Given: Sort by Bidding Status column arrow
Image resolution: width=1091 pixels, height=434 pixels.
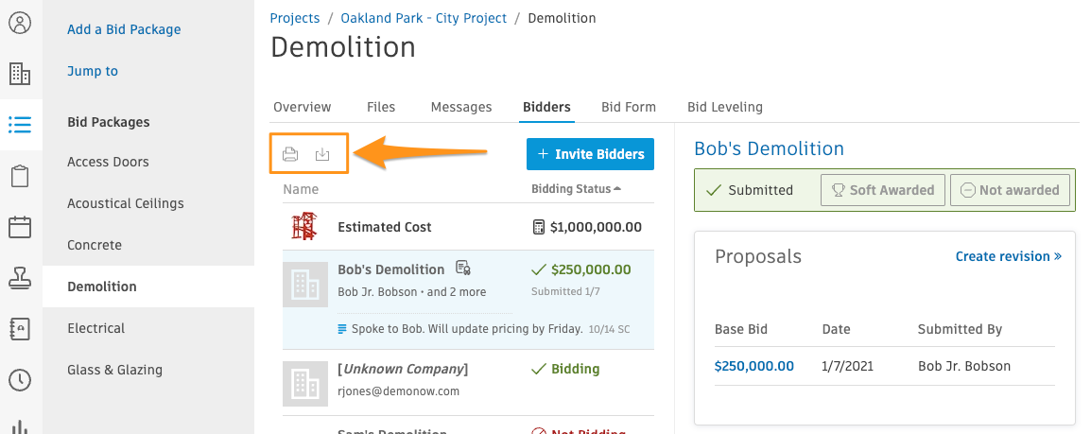Looking at the screenshot, I should 618,188.
